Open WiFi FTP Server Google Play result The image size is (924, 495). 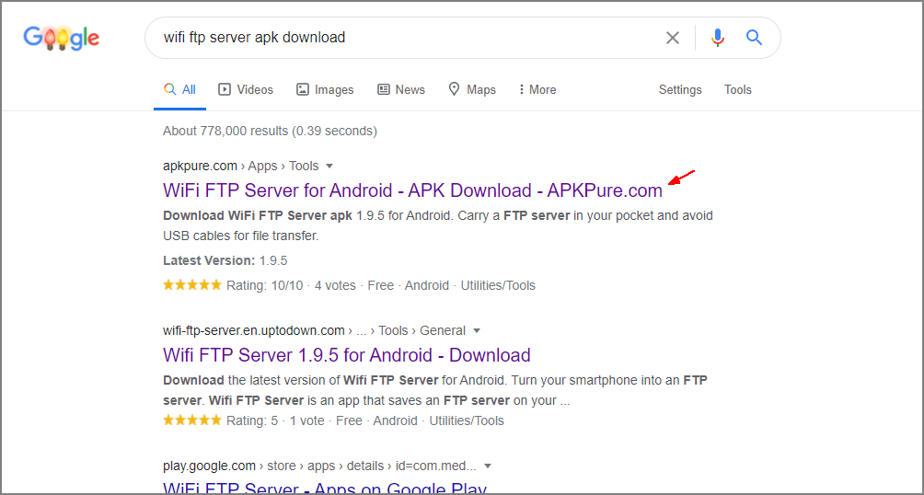(x=325, y=488)
